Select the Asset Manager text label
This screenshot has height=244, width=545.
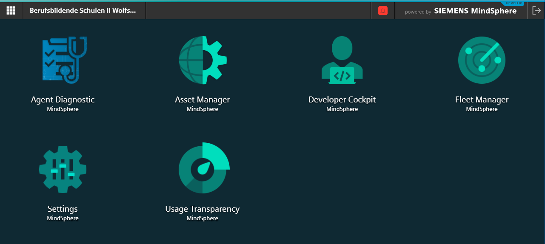pos(203,99)
